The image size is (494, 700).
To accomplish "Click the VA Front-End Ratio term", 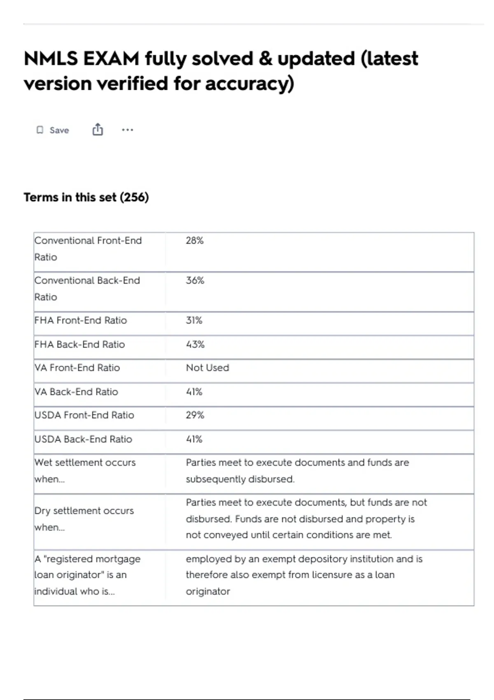I will tap(77, 368).
